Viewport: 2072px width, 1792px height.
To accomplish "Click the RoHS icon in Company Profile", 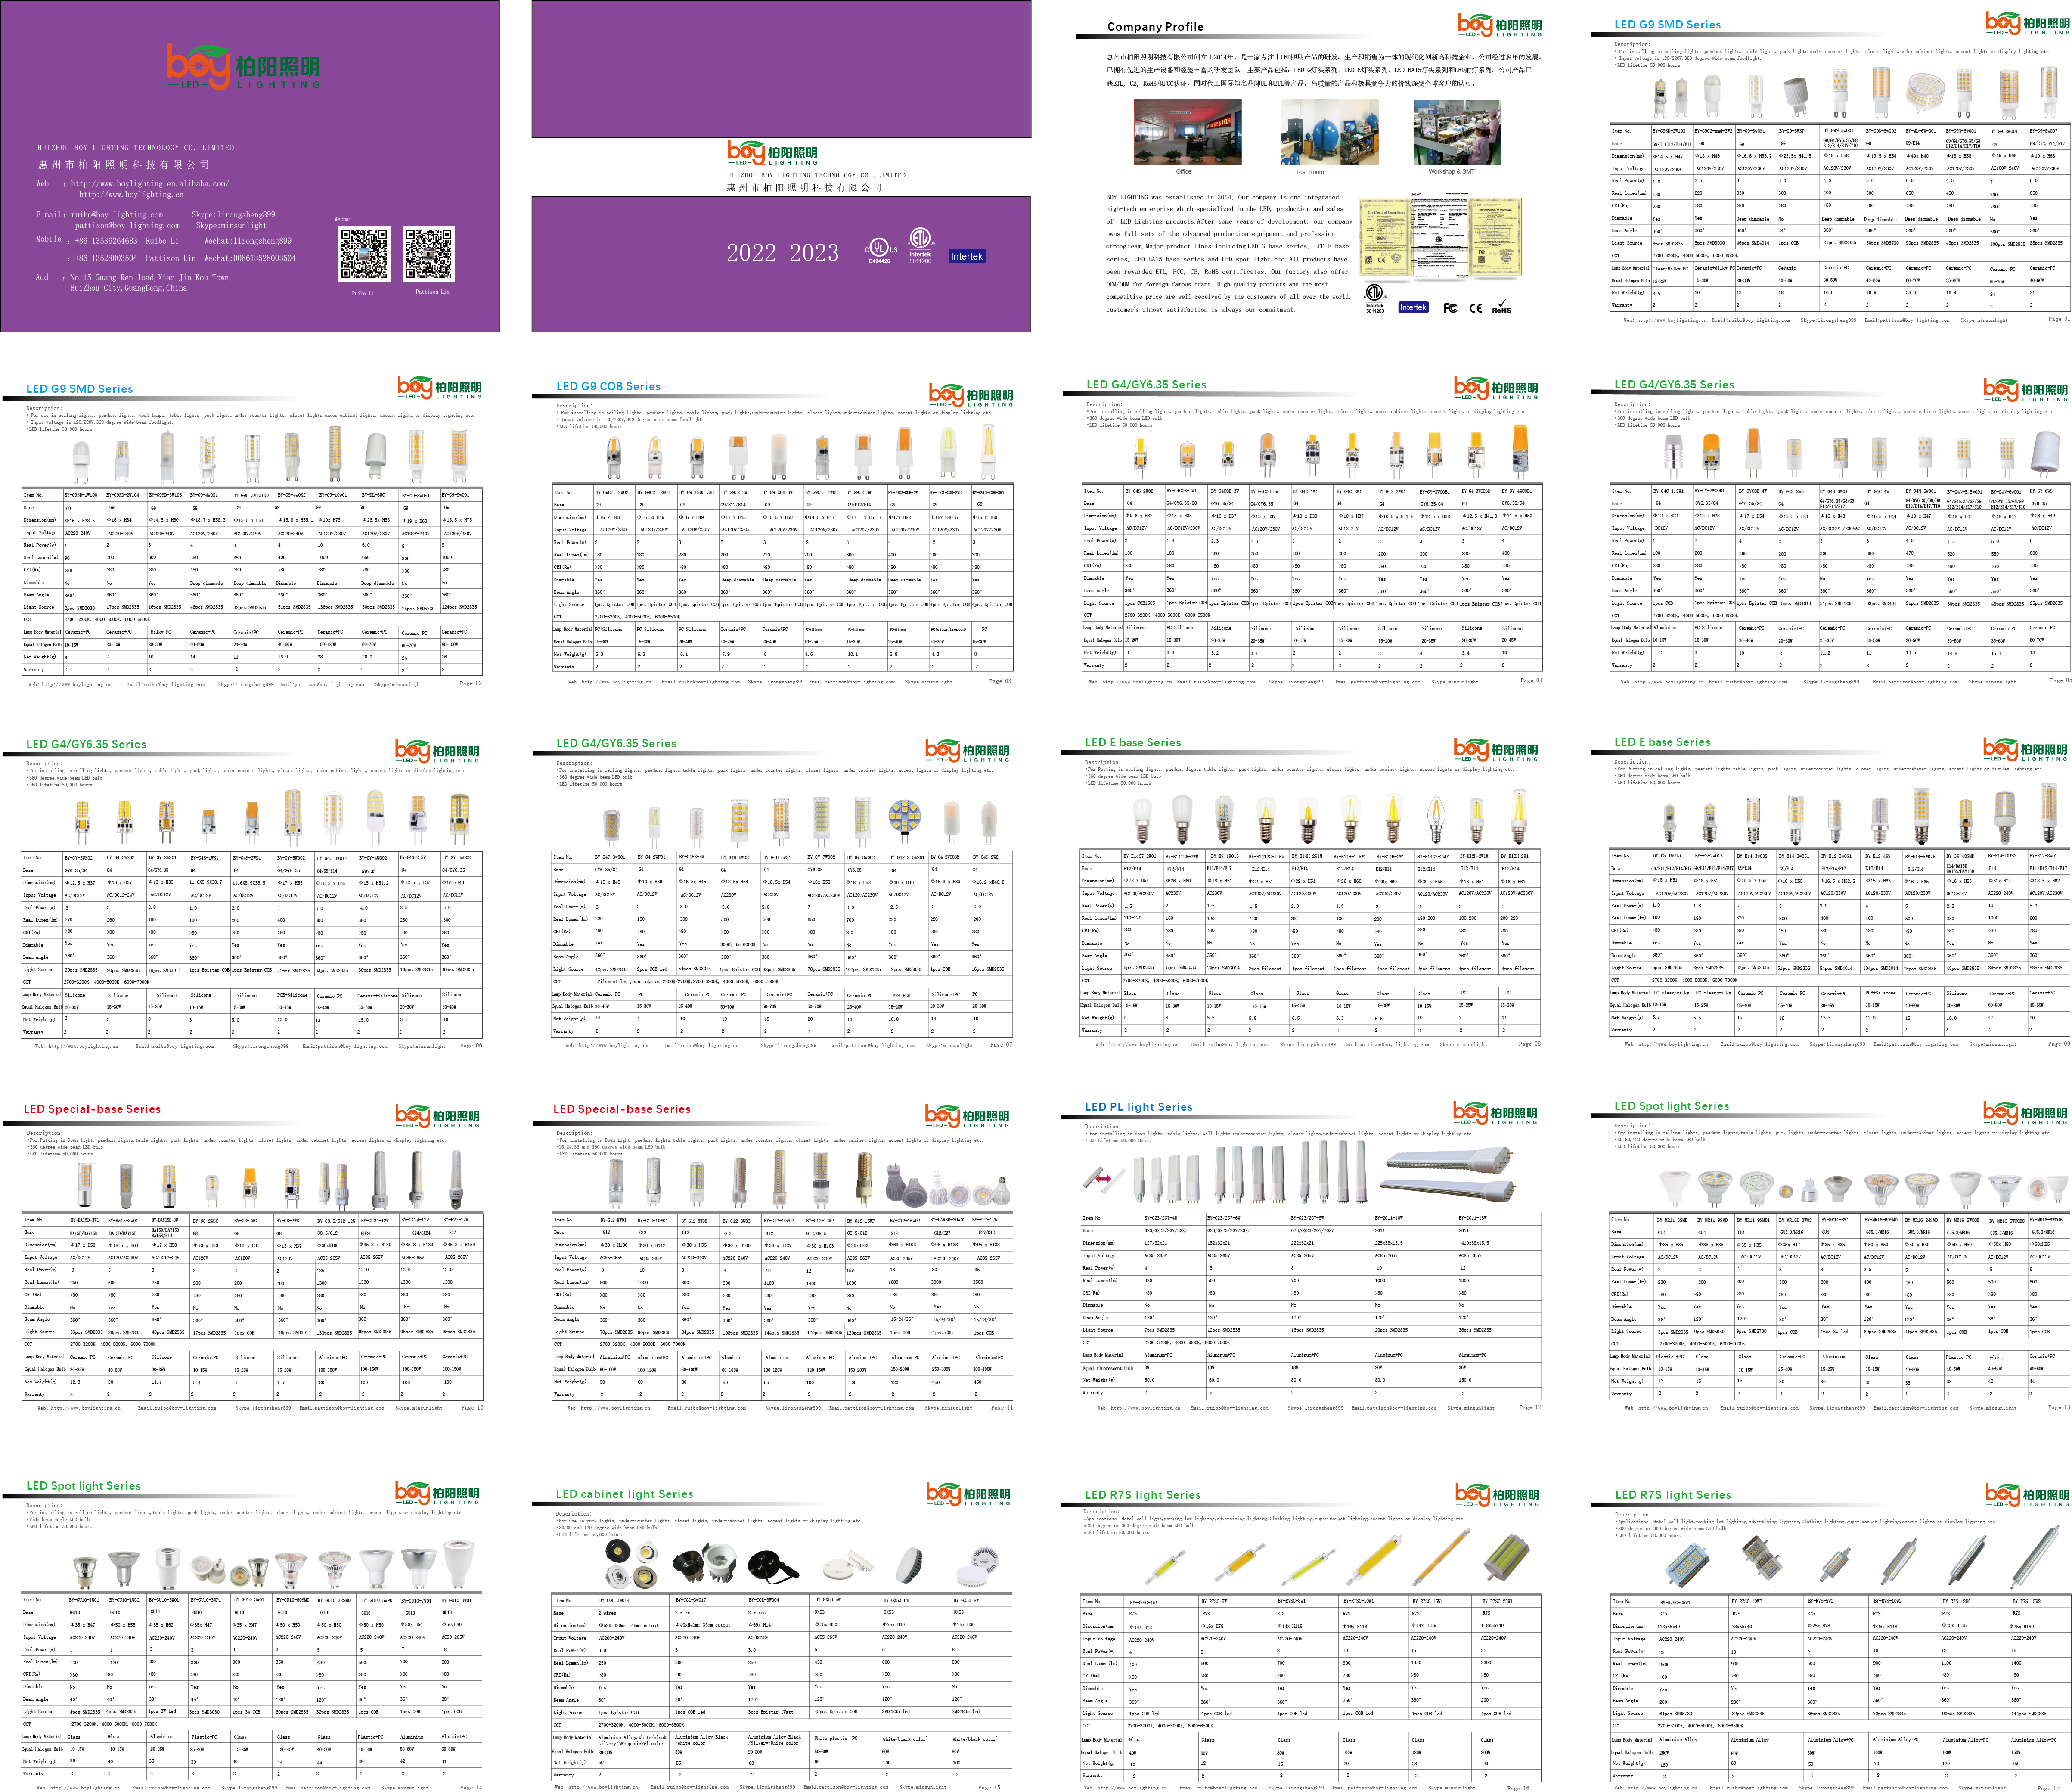I will click(1501, 307).
